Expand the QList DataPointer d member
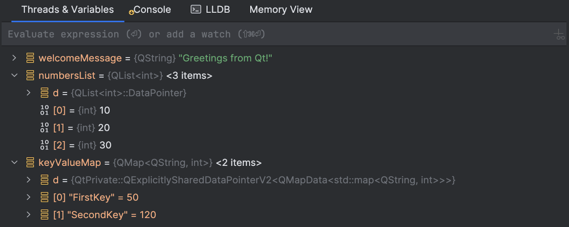Image resolution: width=569 pixels, height=227 pixels. point(28,93)
